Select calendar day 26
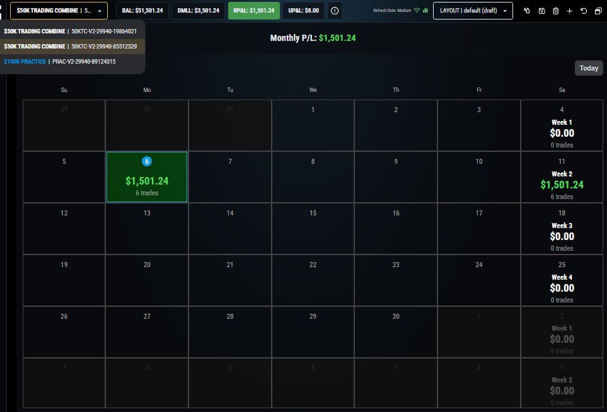Image resolution: width=607 pixels, height=412 pixels. click(64, 332)
